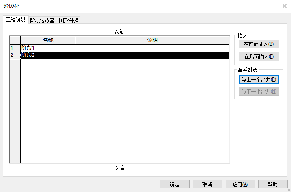Select row header number 1

pyautogui.click(x=15, y=48)
